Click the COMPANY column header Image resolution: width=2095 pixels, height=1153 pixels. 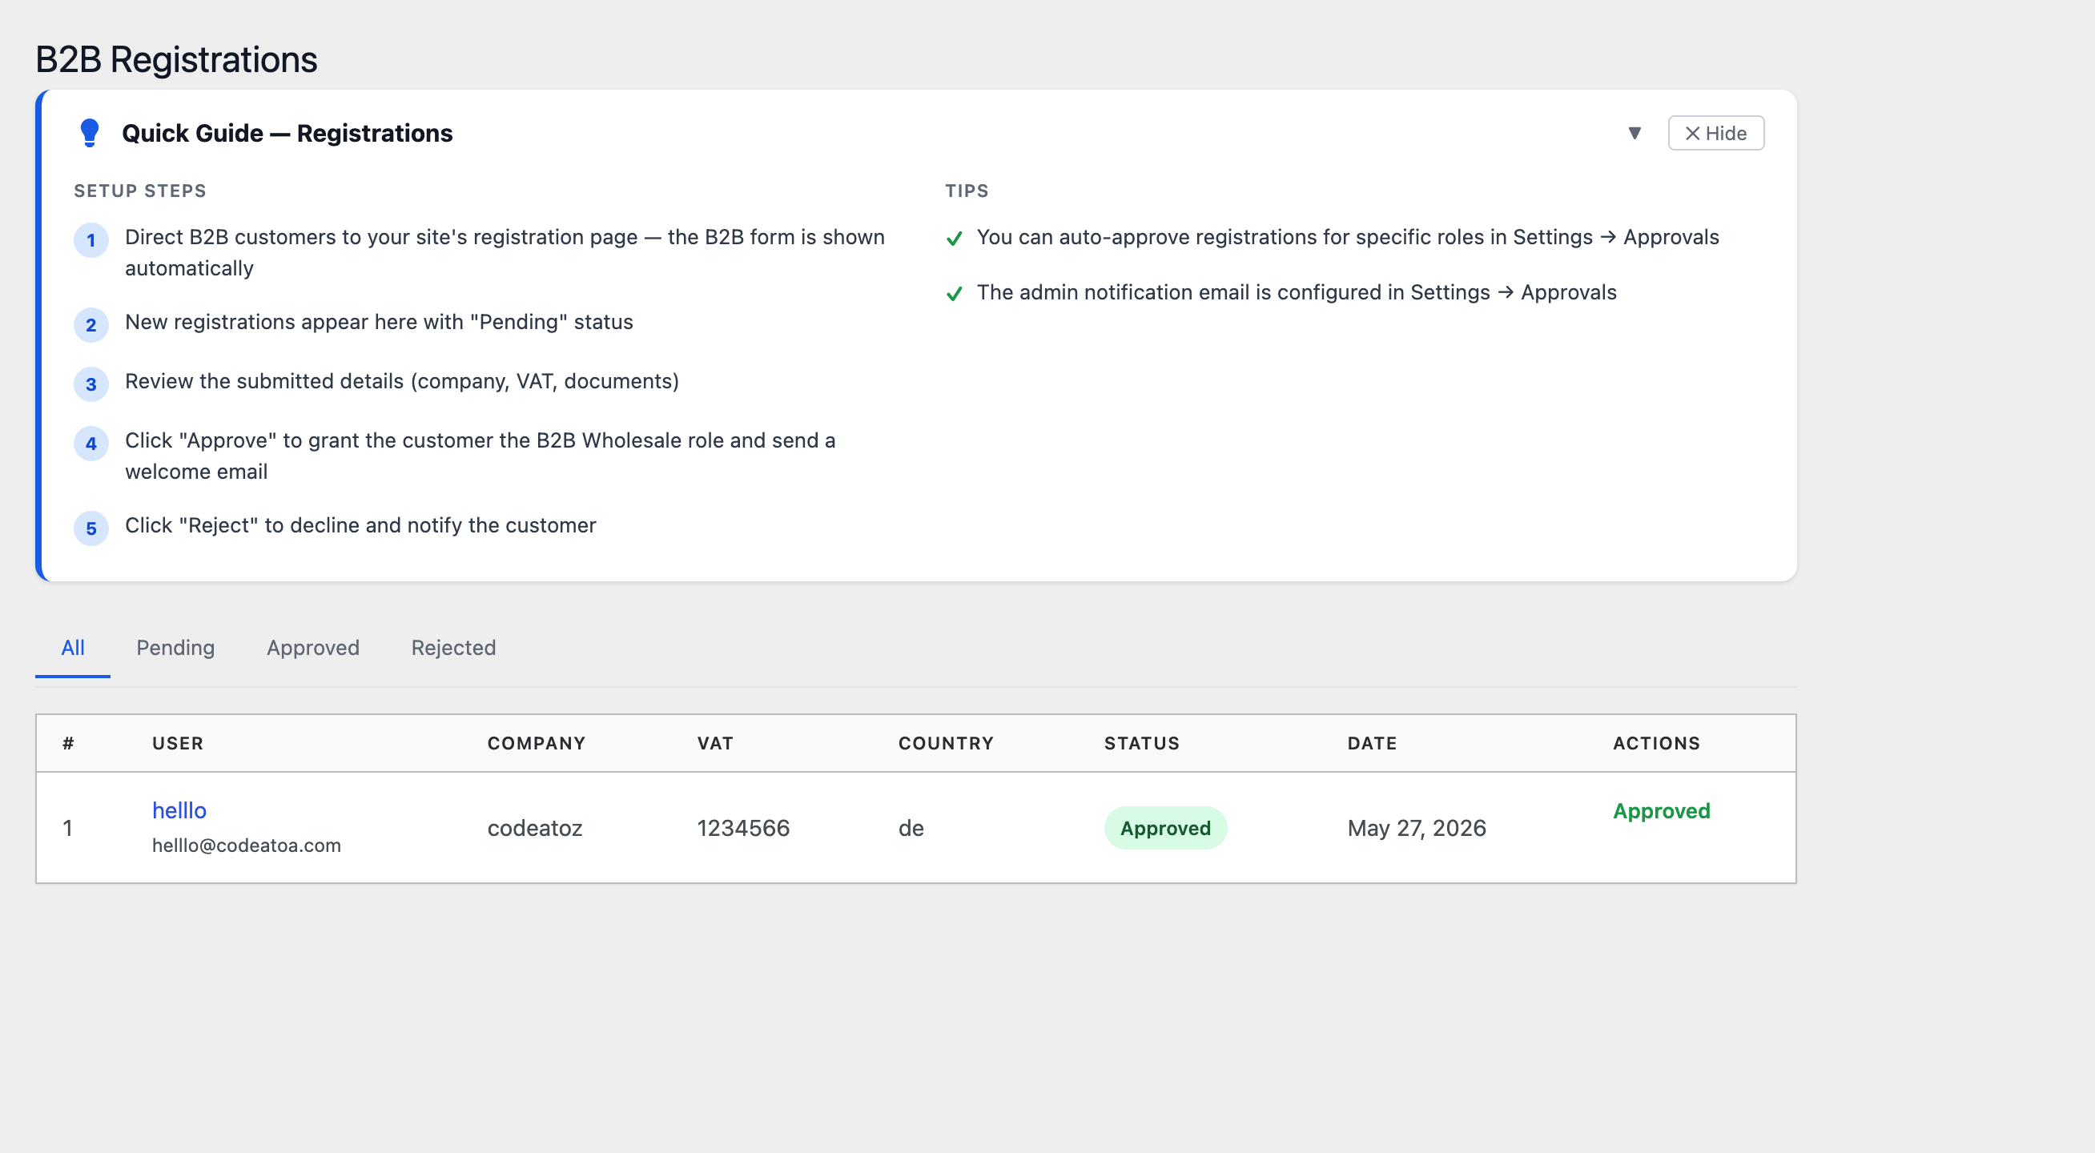[x=537, y=743]
